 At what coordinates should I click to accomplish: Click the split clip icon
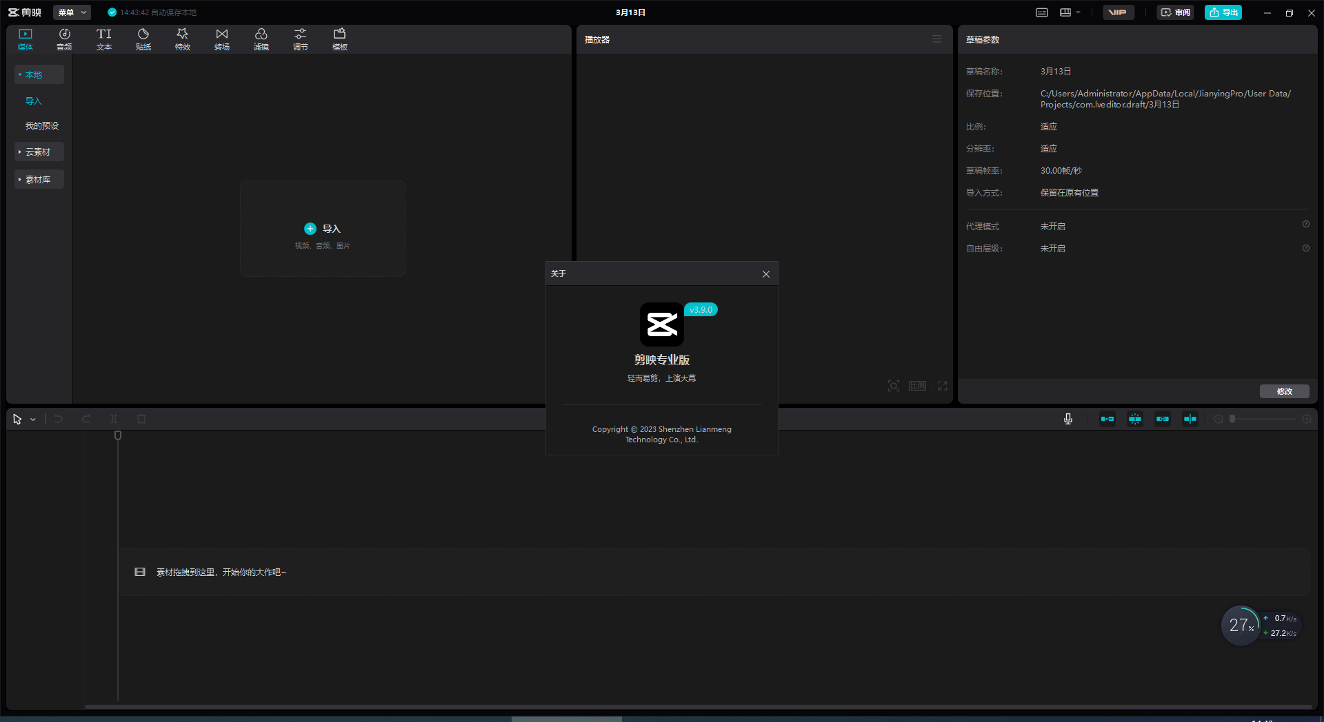click(114, 419)
